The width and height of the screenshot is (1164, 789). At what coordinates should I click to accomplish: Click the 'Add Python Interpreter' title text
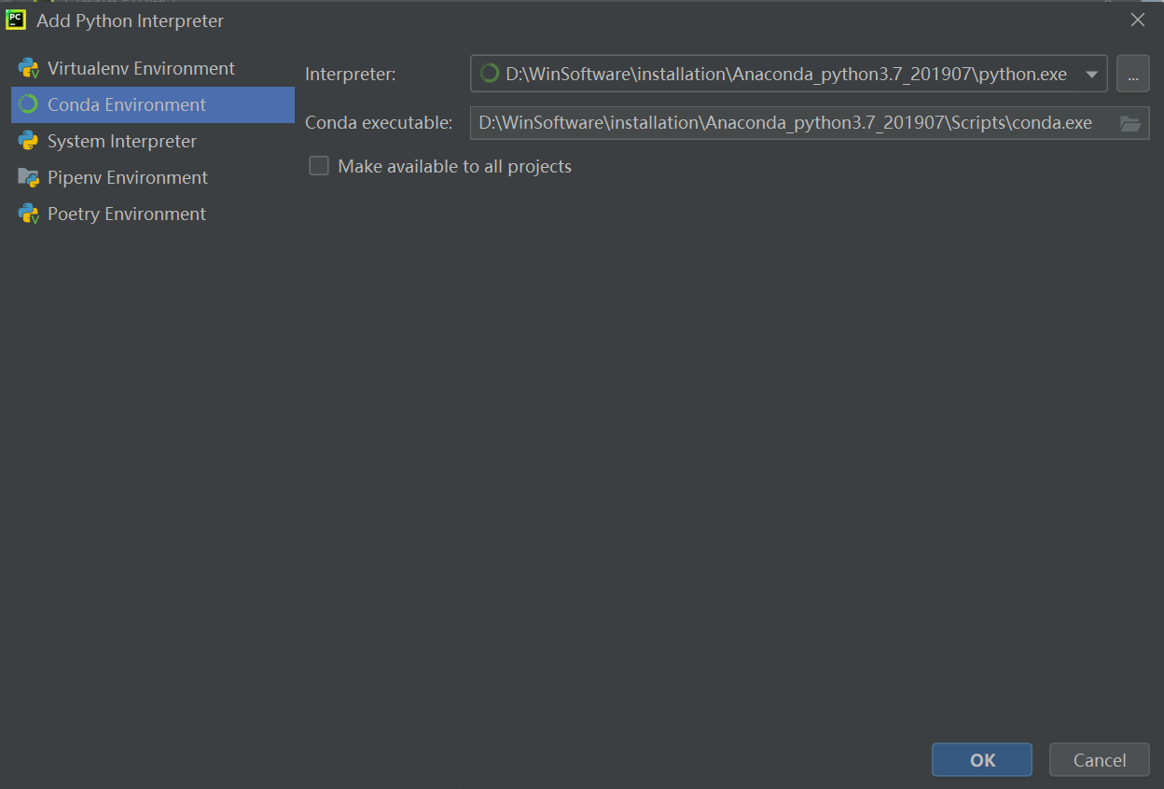click(131, 21)
